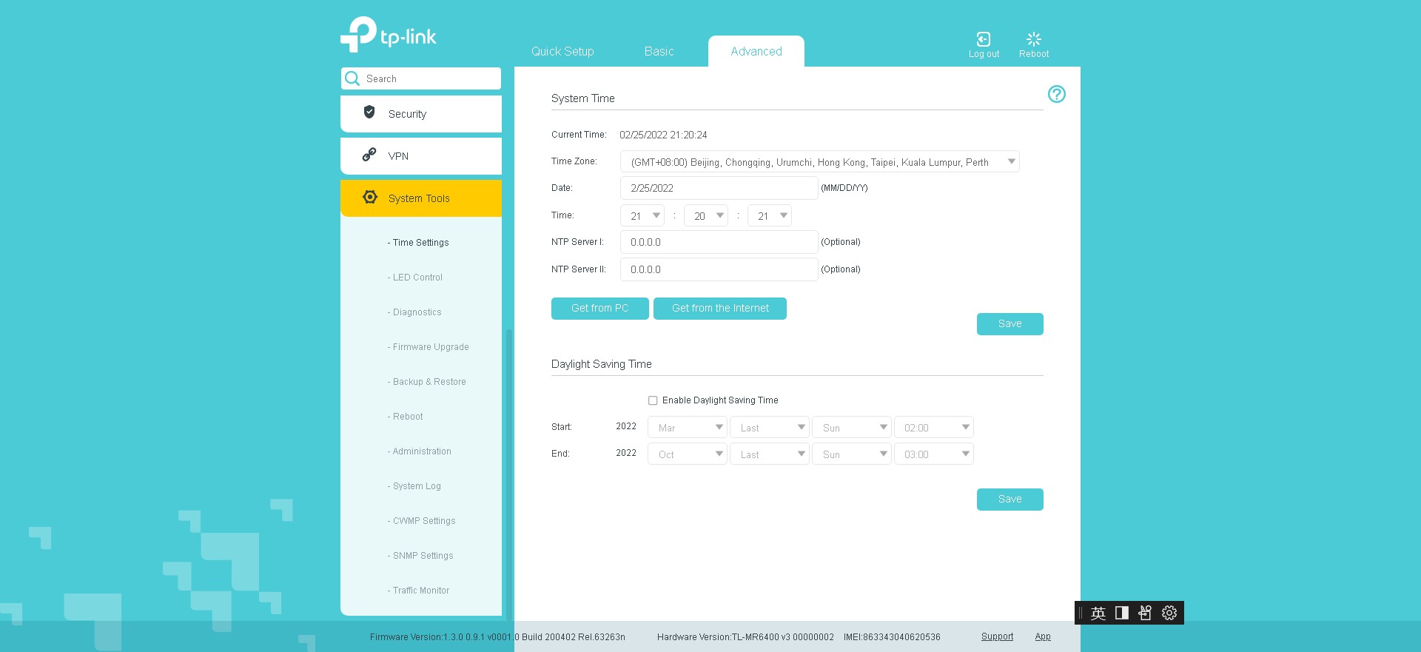1421x652 pixels.
Task: Click the Current Time value text
Action: [663, 135]
